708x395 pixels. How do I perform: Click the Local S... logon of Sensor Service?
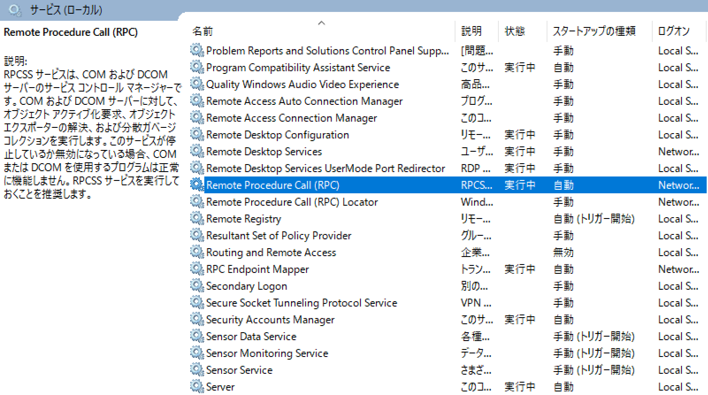(678, 370)
